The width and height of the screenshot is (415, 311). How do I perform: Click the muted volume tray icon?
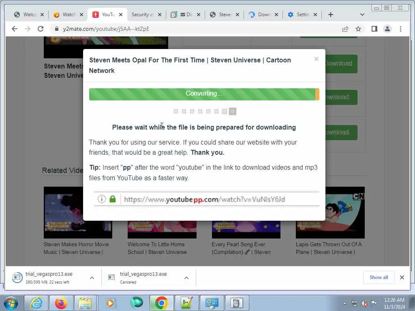pyautogui.click(x=364, y=304)
